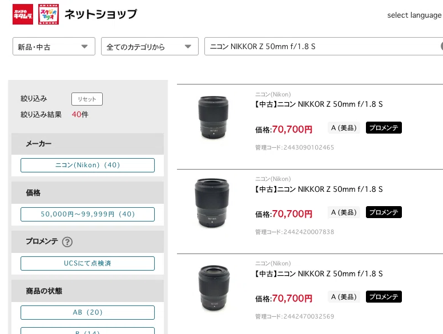Image resolution: width=443 pixels, height=334 pixels.
Task: Click the red Kitamura camera logo
Action: pos(23,14)
